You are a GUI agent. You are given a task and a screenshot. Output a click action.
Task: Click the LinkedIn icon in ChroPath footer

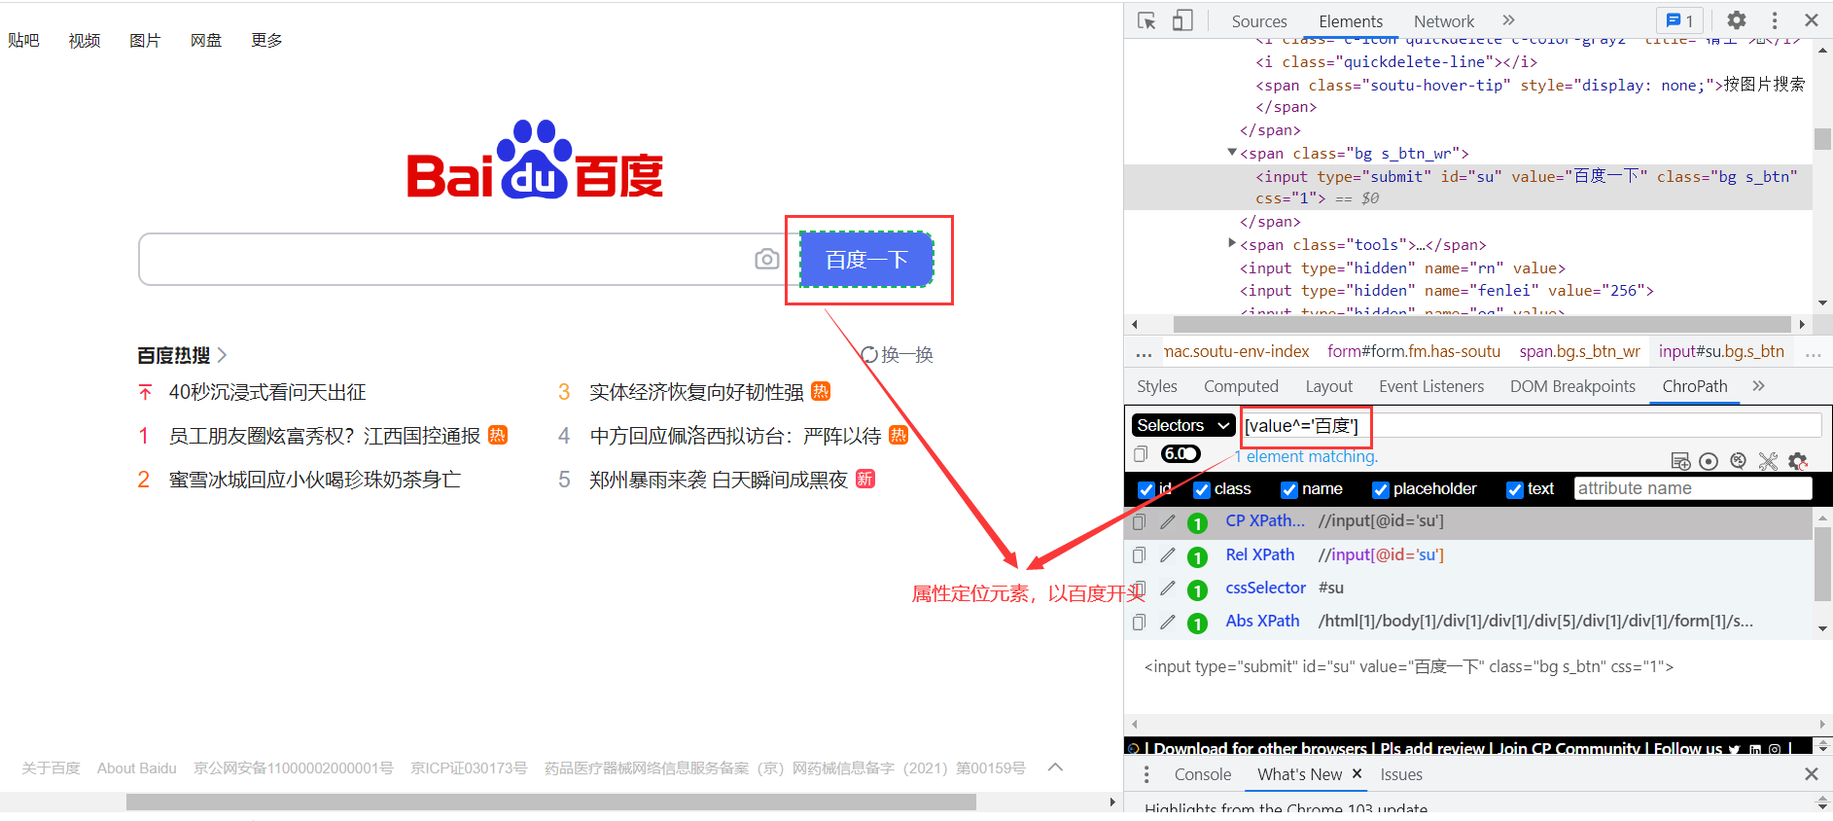1755,749
